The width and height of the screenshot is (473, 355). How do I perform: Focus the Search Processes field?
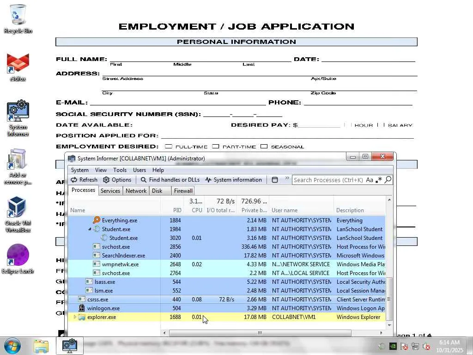(x=328, y=180)
